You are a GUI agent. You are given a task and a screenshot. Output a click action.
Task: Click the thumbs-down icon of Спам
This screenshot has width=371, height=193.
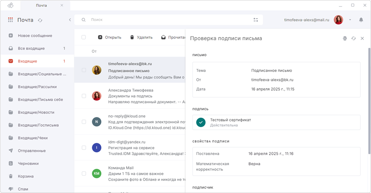click(11, 189)
